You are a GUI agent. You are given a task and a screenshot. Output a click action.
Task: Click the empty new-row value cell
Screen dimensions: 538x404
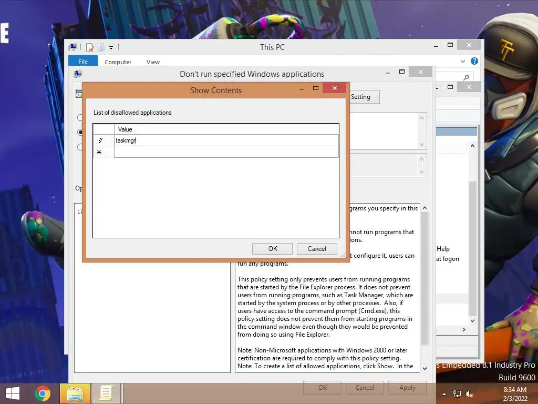point(226,152)
